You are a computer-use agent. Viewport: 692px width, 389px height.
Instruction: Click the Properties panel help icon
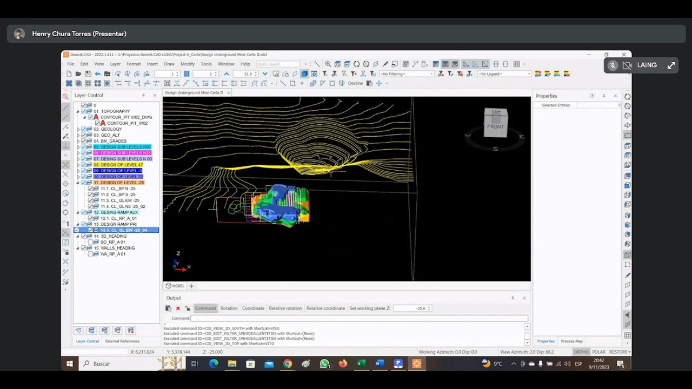coord(592,96)
